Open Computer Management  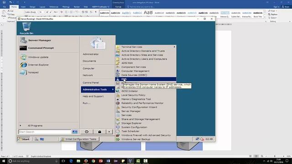pos(146,71)
